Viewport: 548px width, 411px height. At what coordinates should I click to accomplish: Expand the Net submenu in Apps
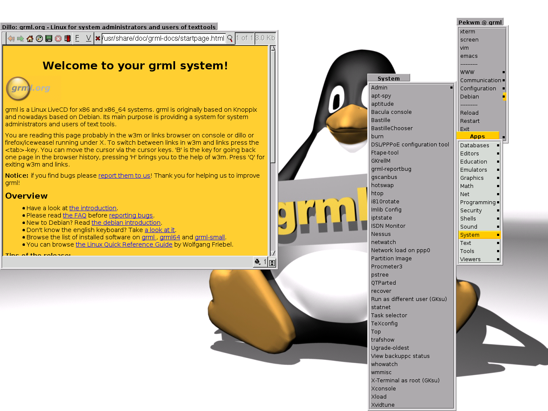click(479, 194)
